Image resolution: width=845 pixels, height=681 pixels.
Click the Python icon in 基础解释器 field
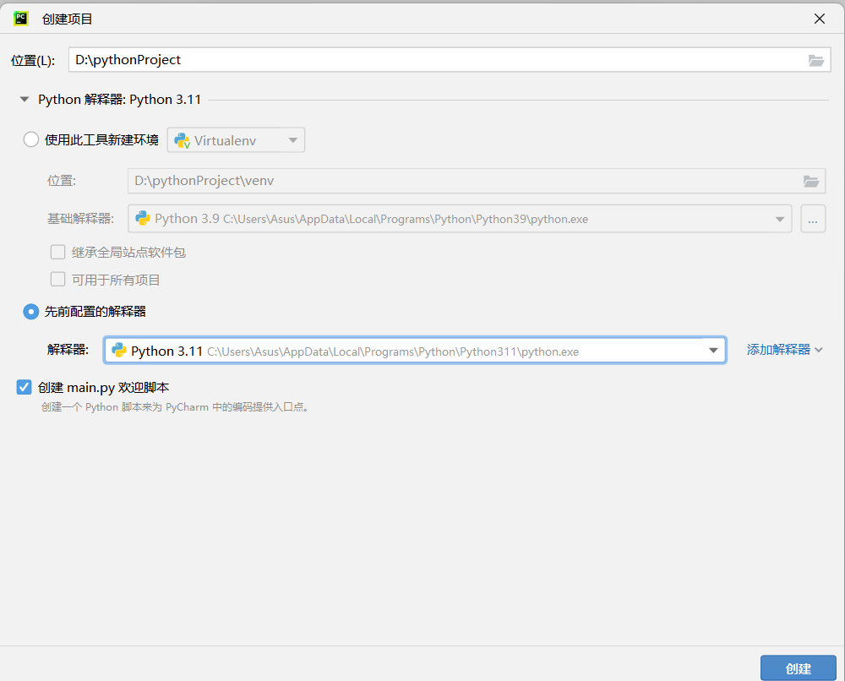(x=143, y=218)
